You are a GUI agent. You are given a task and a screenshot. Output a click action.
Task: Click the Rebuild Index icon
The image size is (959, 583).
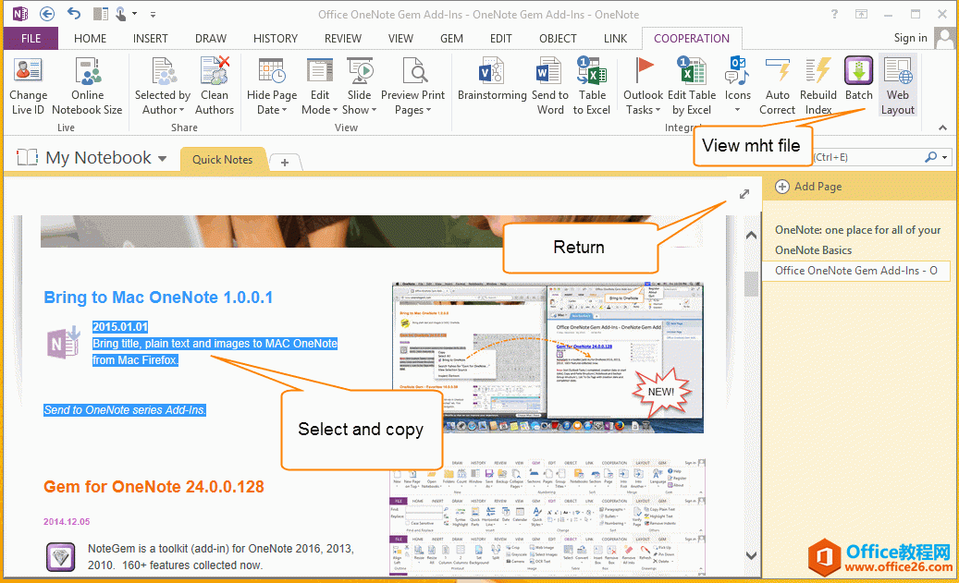(x=818, y=72)
